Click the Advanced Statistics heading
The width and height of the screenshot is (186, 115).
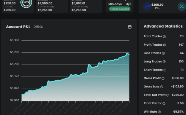(163, 26)
